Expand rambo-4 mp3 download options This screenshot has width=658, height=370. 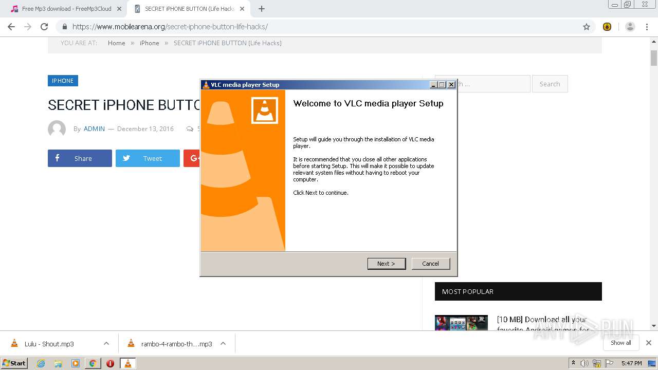tap(223, 344)
